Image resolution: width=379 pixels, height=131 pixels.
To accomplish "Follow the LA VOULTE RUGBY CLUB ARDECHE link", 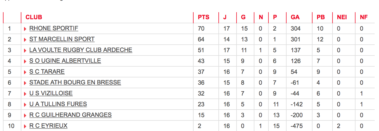I will (x=81, y=50).
